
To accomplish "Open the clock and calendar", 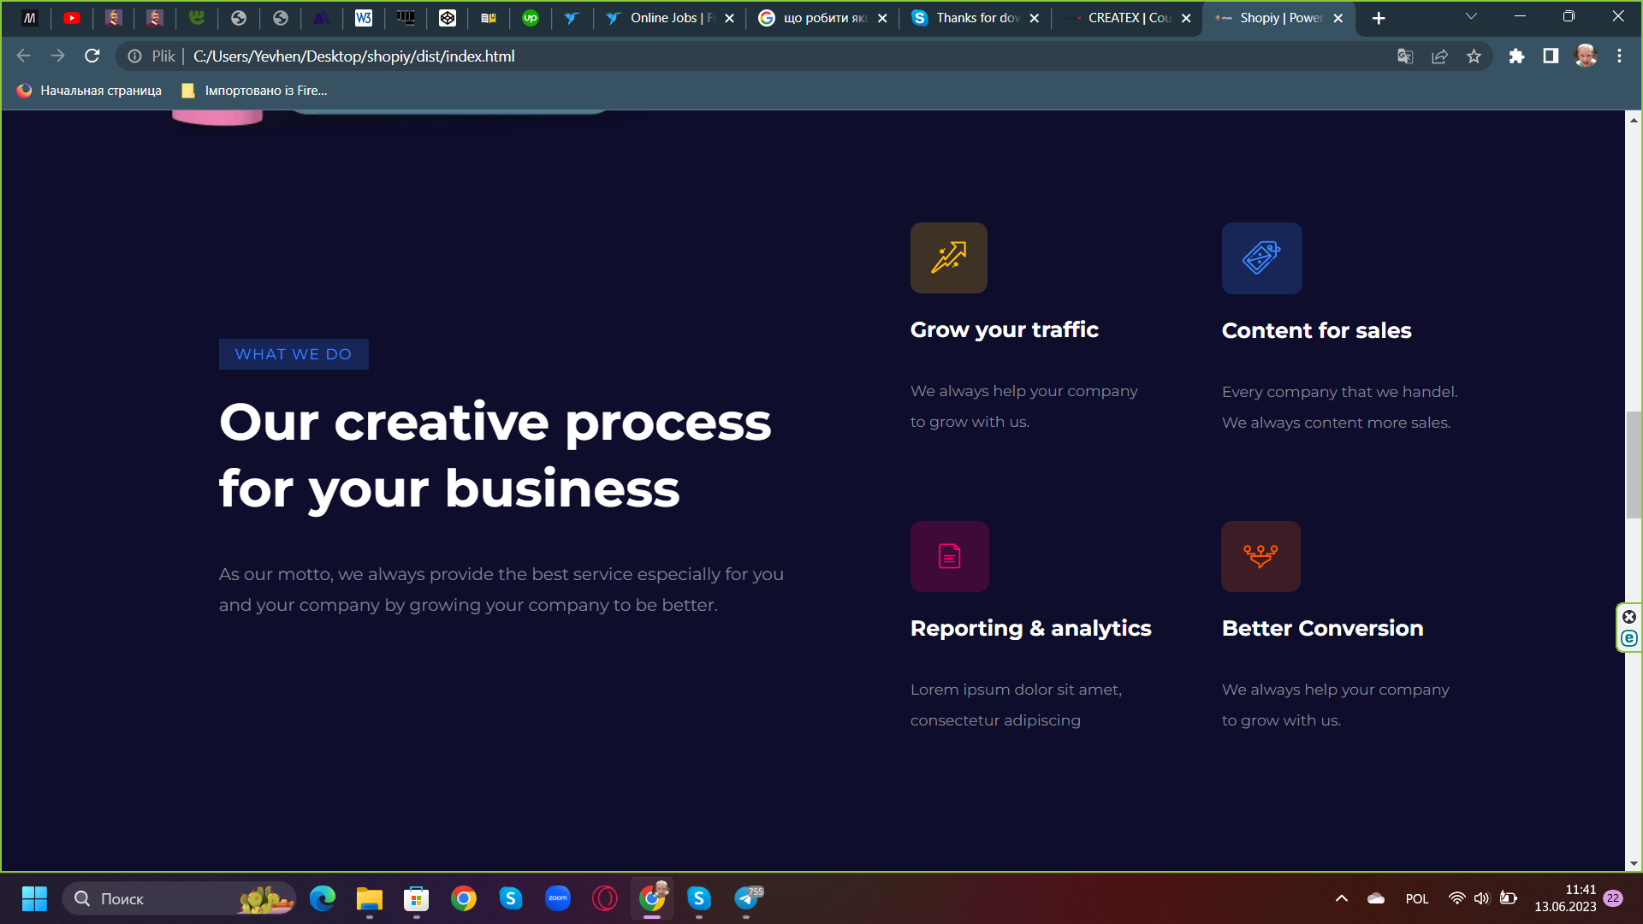I will click(x=1565, y=898).
